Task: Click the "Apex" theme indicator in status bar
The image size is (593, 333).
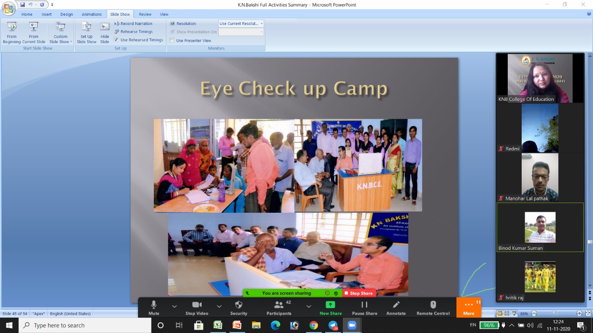Action: 38,314
